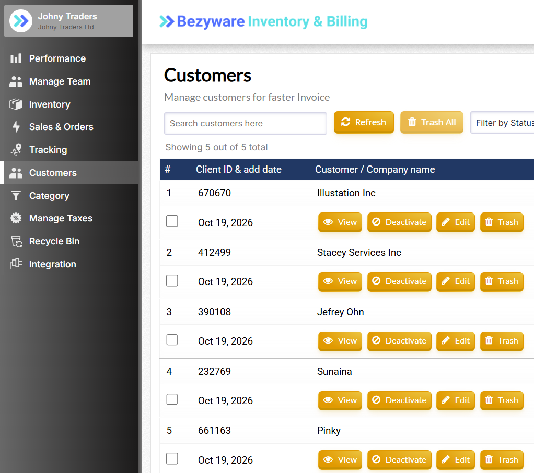The height and width of the screenshot is (473, 534).
Task: View the Pinky customer record
Action: point(340,460)
